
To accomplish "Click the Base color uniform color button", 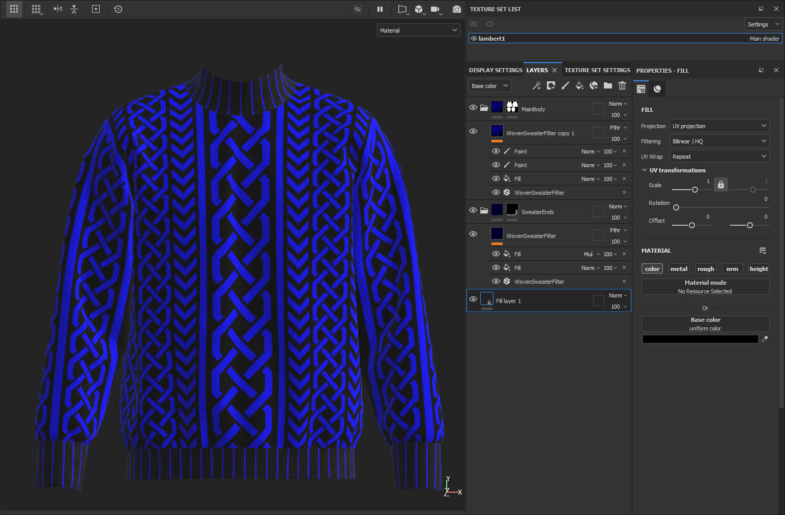I will click(705, 323).
